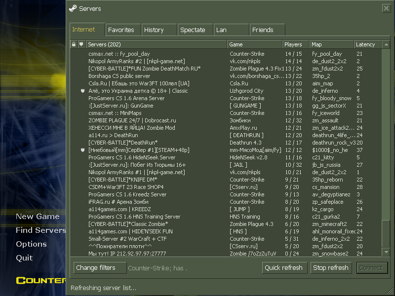Select Csla.Ru War3FT server row
Image resolution: width=395 pixels, height=296 pixels.
[226, 83]
